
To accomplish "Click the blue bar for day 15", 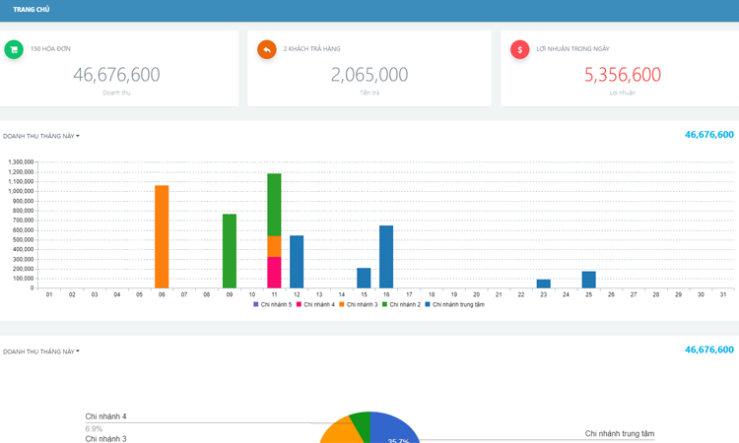I will pos(364,279).
